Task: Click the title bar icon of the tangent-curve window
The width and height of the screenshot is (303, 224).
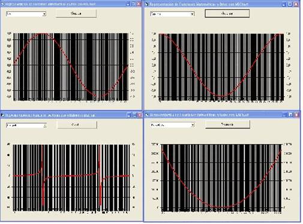Action: click(2, 115)
